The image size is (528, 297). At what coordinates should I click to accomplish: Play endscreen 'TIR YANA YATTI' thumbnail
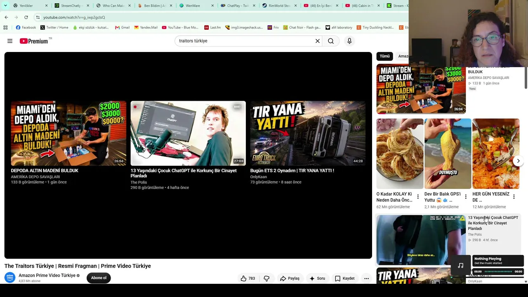coord(308,133)
